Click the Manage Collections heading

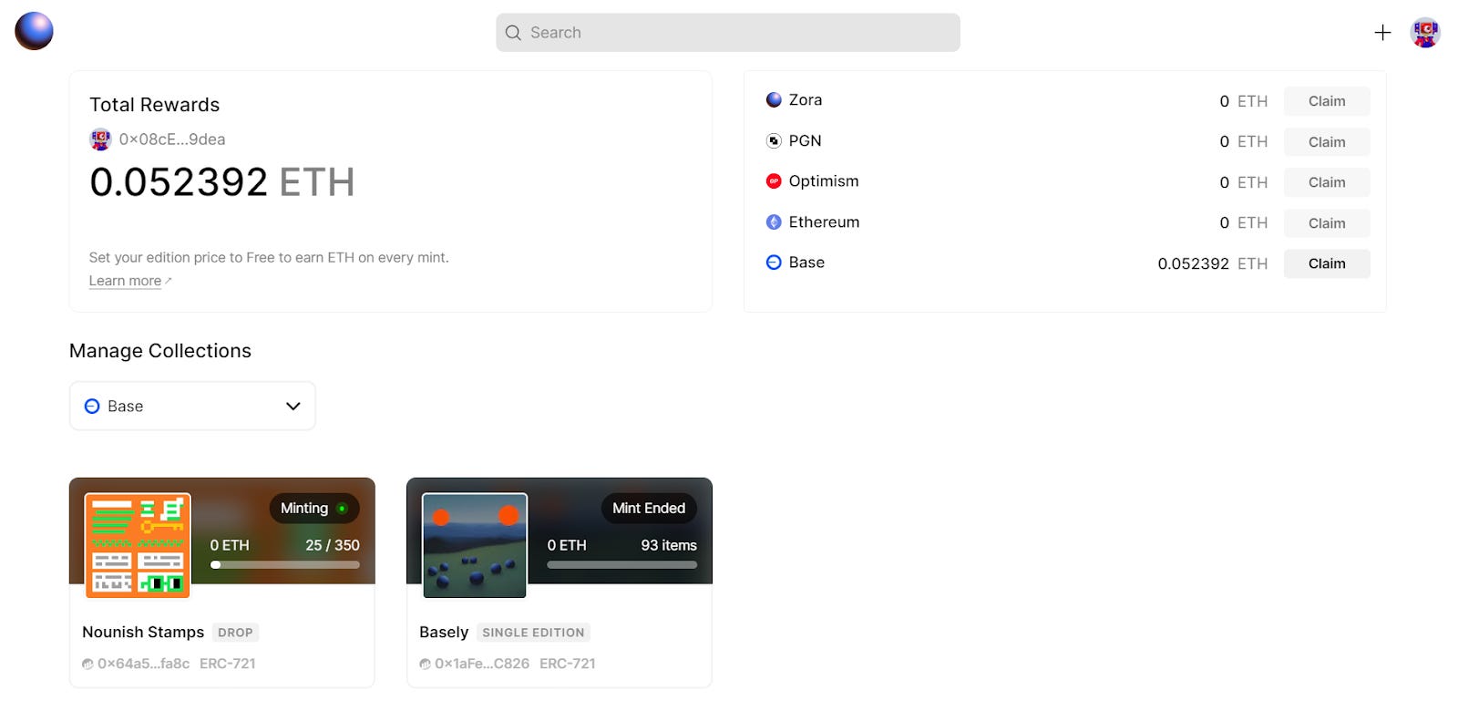tap(160, 351)
